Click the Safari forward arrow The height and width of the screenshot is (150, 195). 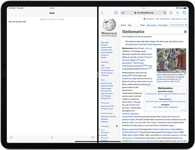[109, 13]
